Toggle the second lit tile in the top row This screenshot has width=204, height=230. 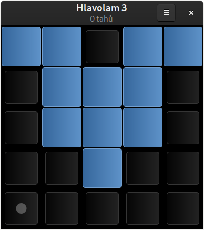[62, 46]
